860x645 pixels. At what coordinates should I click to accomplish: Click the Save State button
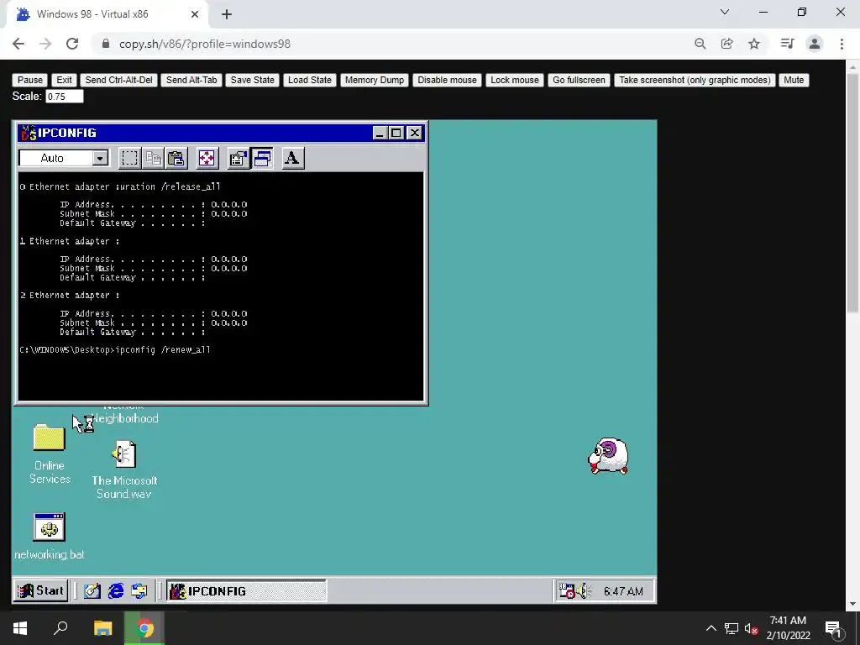[x=252, y=80]
